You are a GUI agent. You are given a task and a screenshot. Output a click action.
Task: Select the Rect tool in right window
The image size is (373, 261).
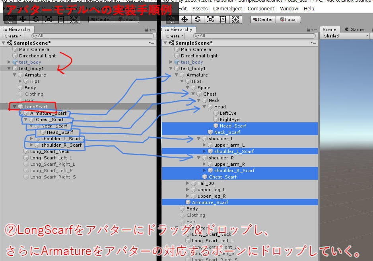pyautogui.click(x=223, y=19)
